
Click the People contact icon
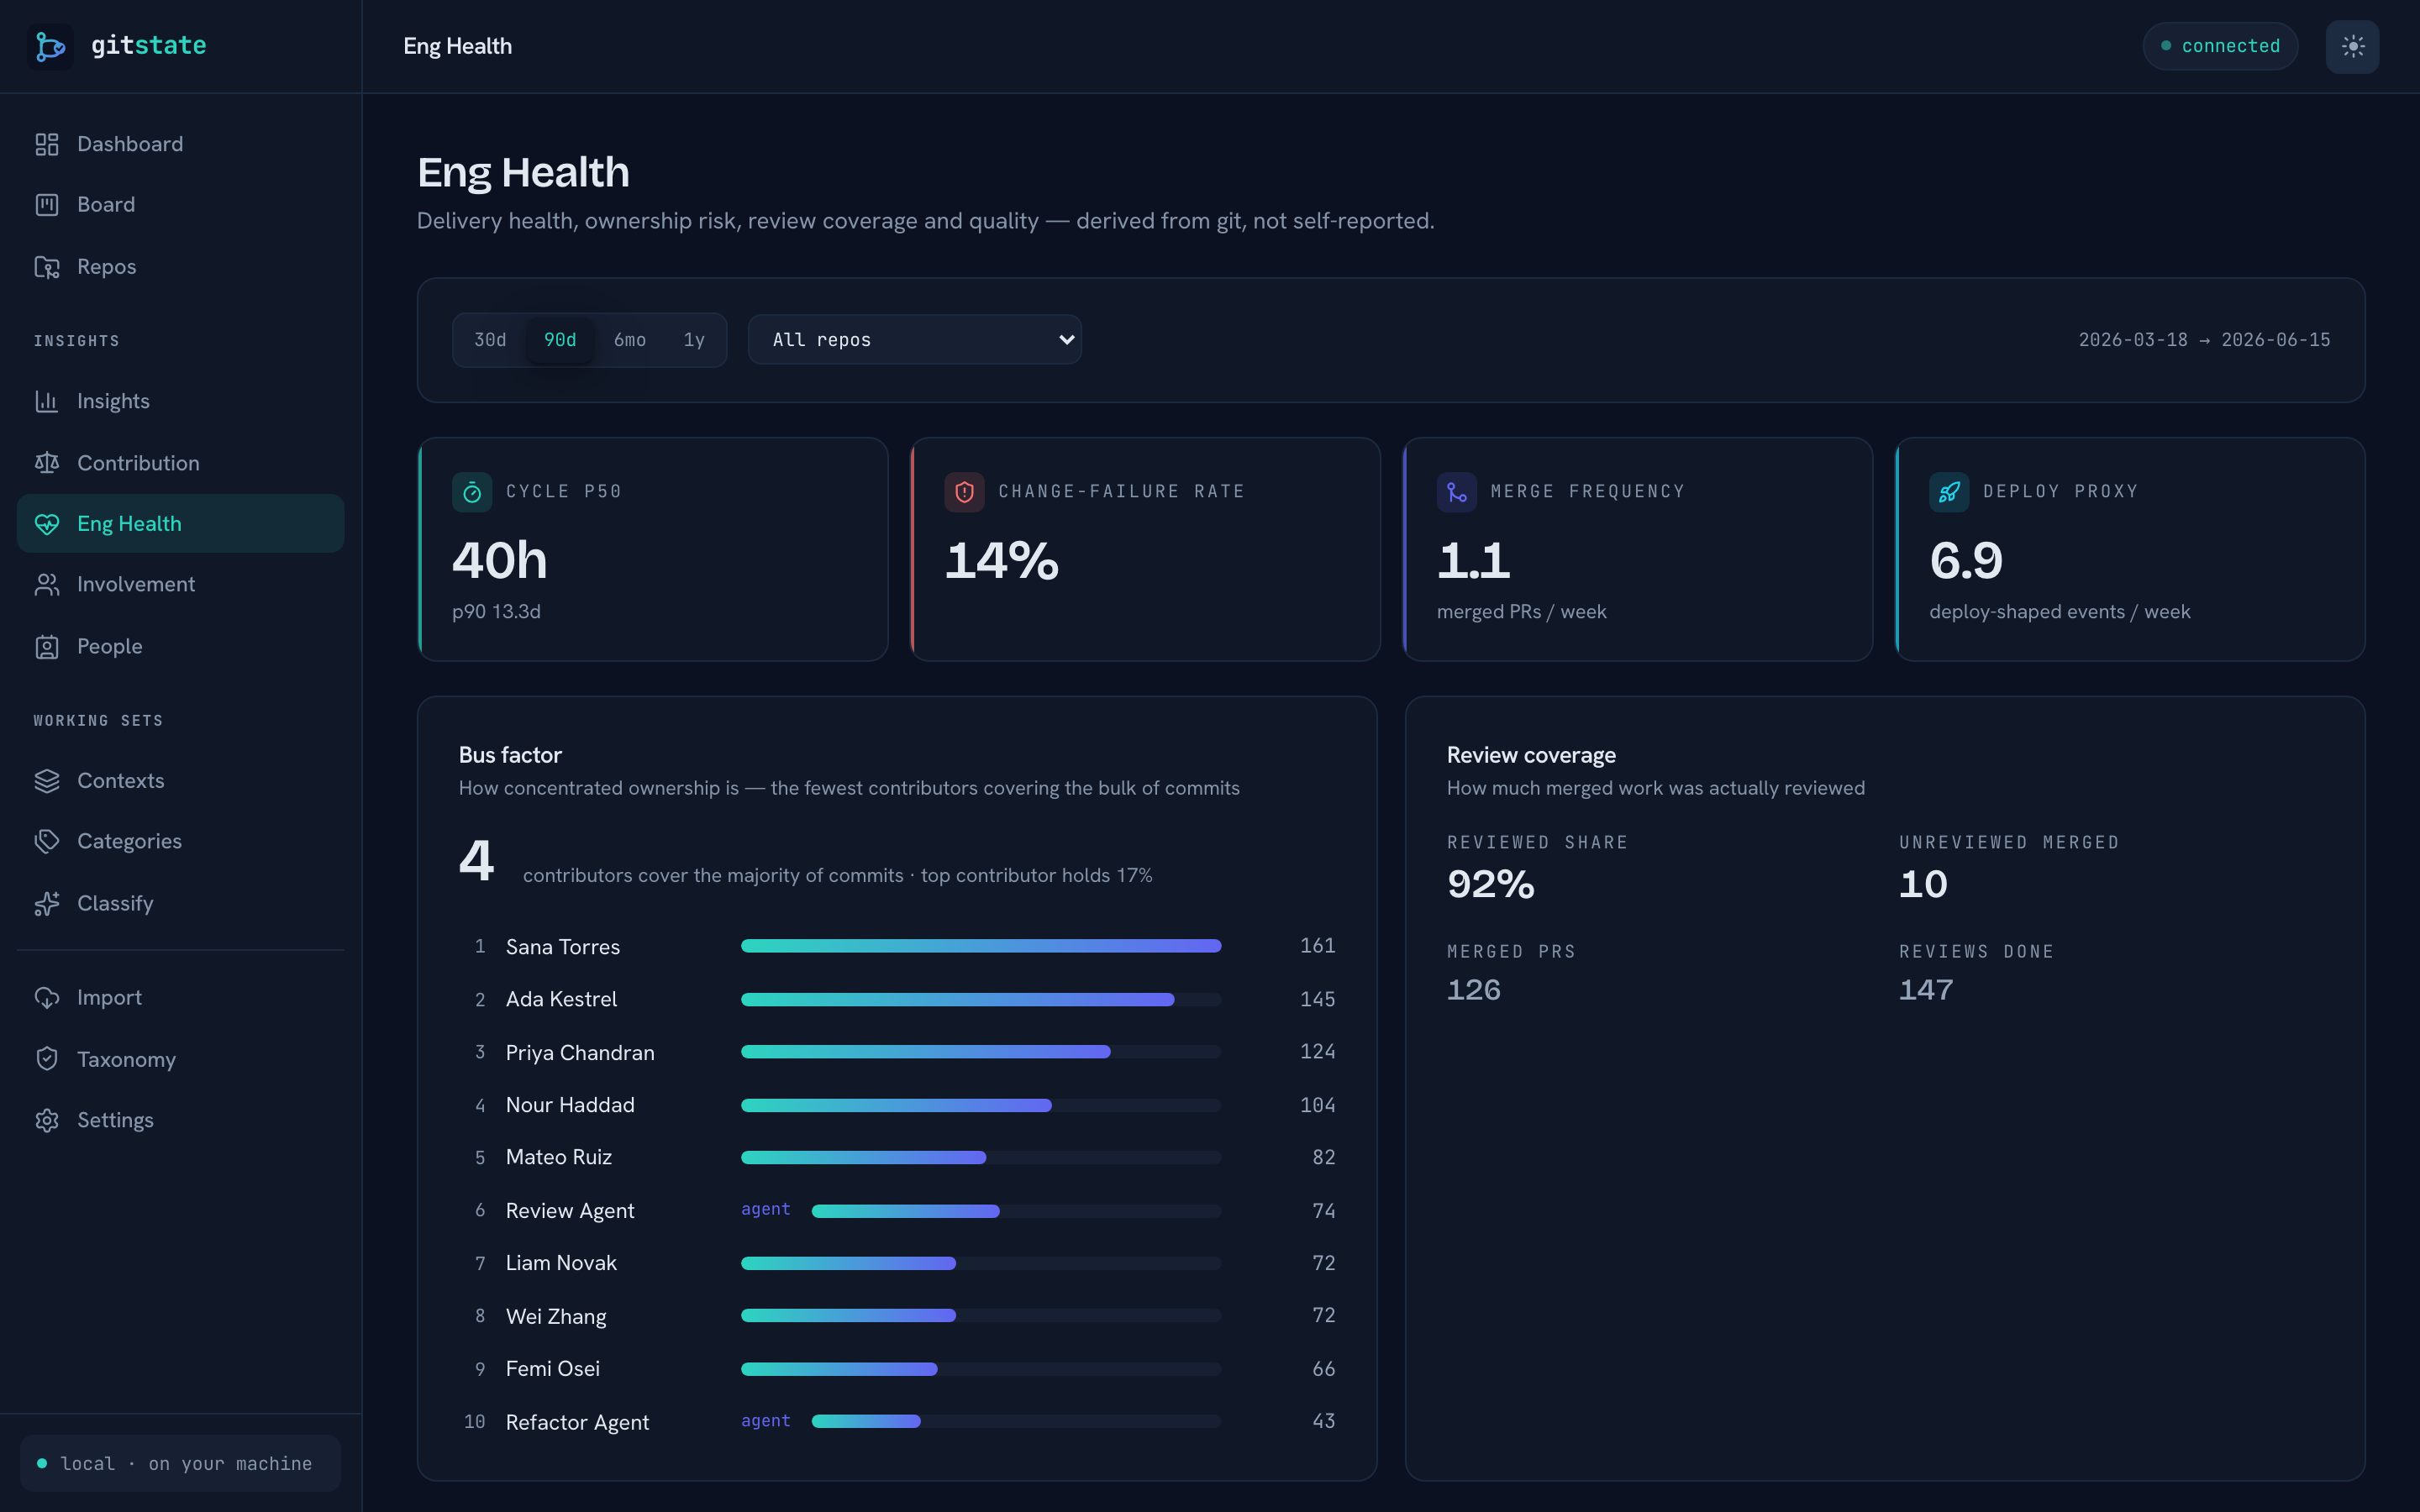[x=47, y=647]
